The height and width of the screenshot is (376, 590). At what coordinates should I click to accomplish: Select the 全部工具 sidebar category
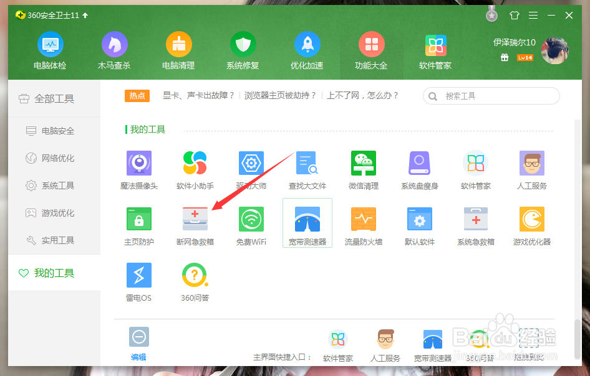[x=54, y=99]
